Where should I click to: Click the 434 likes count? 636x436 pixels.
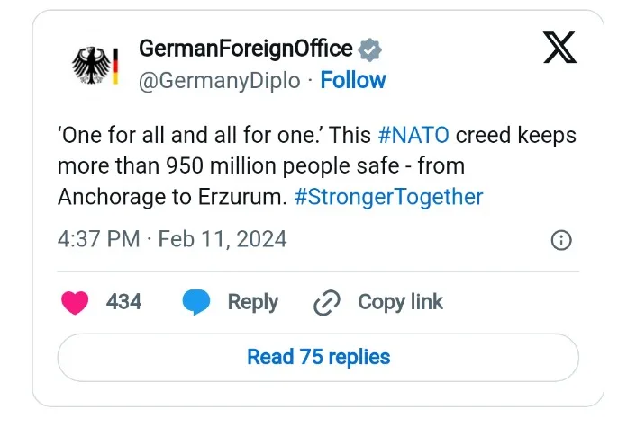(123, 302)
